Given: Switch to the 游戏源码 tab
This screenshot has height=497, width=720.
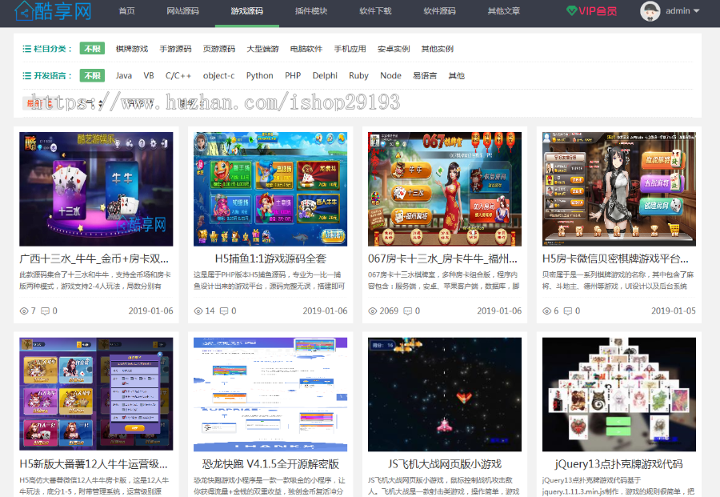Looking at the screenshot, I should click(244, 12).
